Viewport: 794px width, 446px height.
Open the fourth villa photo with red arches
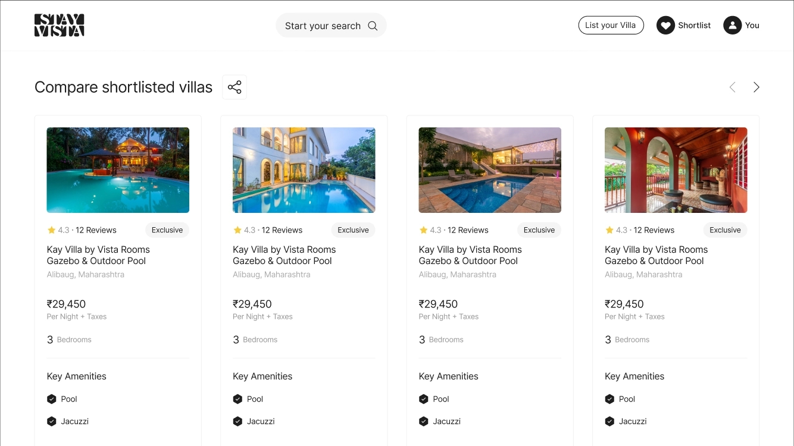point(676,170)
